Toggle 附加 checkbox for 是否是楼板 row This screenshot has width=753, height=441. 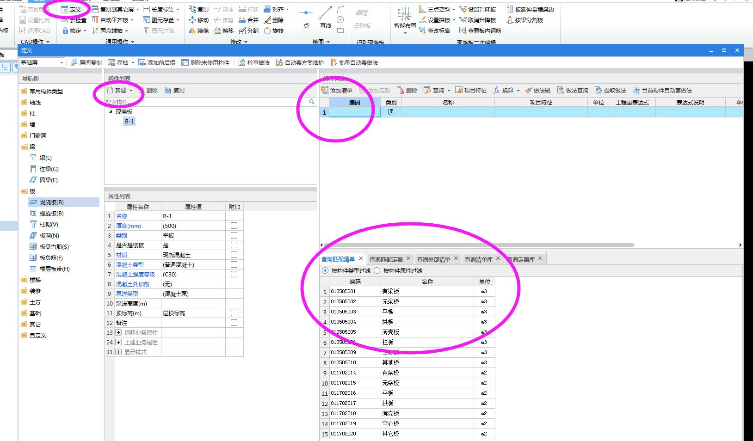click(234, 245)
